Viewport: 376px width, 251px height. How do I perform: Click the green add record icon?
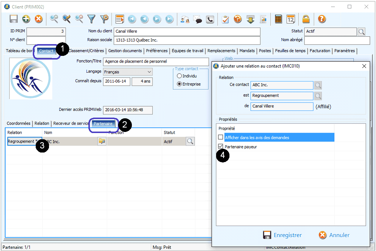(26, 19)
